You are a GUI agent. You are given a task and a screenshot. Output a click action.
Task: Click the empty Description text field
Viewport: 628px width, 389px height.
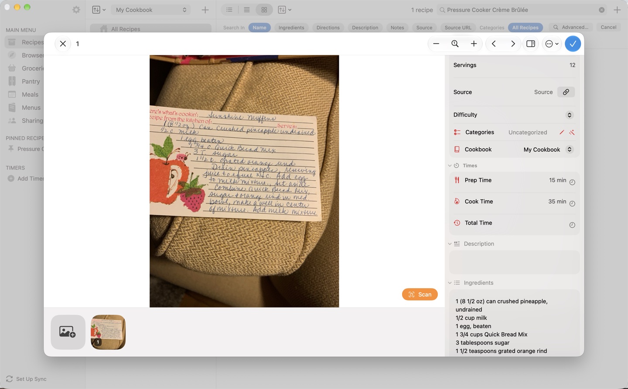click(x=514, y=262)
